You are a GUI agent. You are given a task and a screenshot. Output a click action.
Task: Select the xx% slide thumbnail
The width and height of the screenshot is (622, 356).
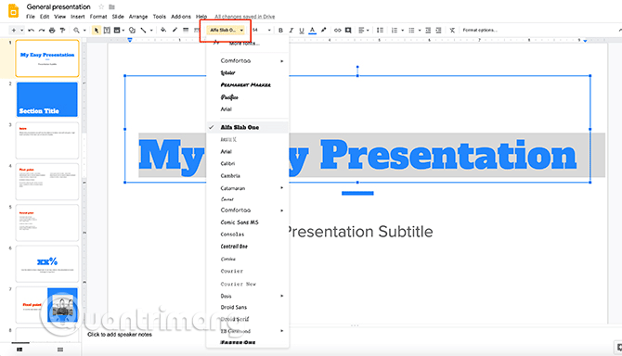pyautogui.click(x=46, y=263)
